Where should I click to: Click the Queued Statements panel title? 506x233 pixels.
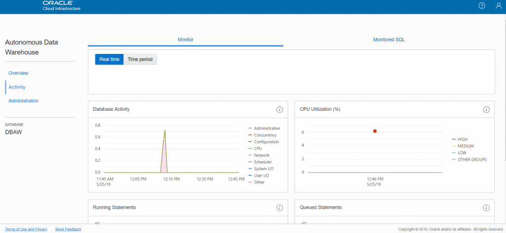tap(321, 207)
